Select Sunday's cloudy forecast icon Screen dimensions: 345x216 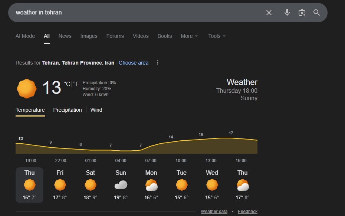121,185
